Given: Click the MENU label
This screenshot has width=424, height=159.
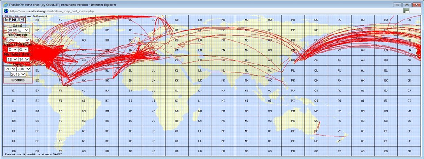Looking at the screenshot, I should (x=12, y=20).
